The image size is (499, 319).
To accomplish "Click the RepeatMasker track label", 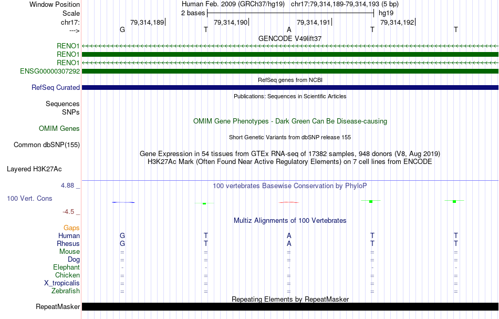I will 58,306.
